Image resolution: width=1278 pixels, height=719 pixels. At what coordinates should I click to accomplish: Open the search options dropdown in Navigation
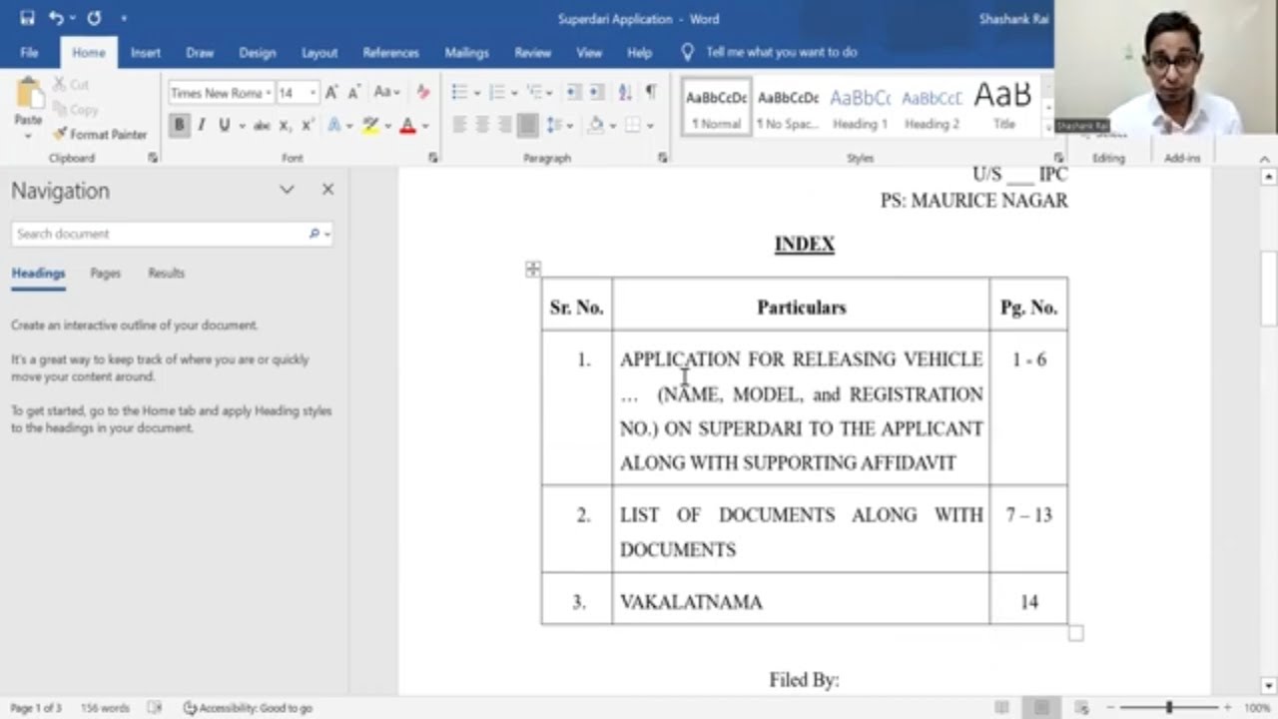[x=327, y=234]
